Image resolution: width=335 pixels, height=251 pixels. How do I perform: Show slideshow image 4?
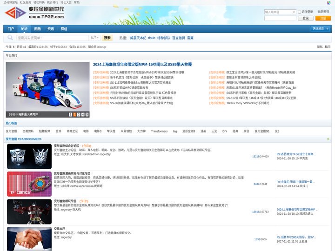click(x=83, y=115)
